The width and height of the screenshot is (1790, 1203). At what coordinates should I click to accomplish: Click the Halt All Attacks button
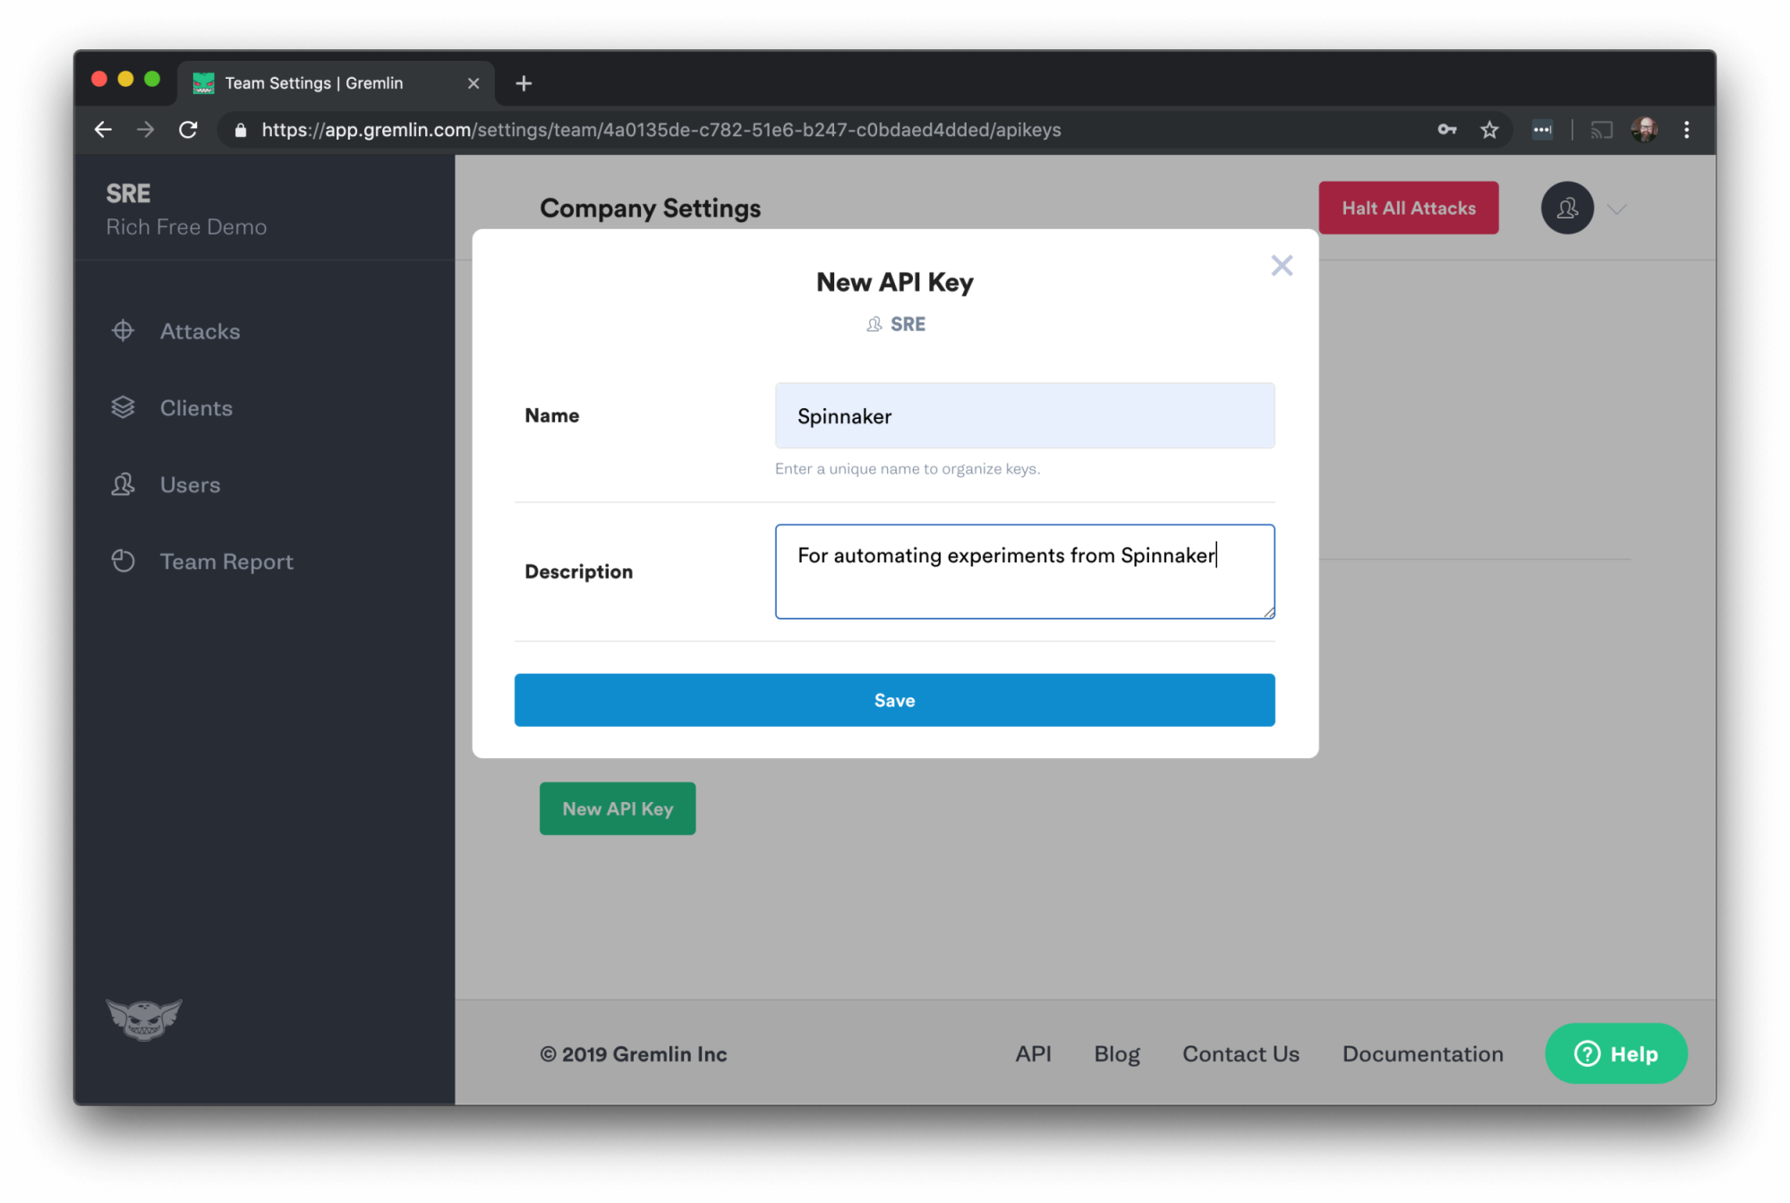[x=1408, y=208]
